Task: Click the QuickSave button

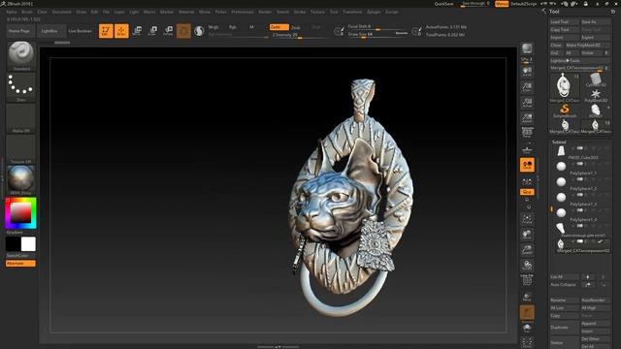Action: (443, 4)
